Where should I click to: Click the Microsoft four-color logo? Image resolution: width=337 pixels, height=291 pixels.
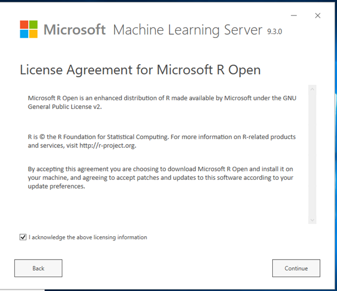click(28, 29)
